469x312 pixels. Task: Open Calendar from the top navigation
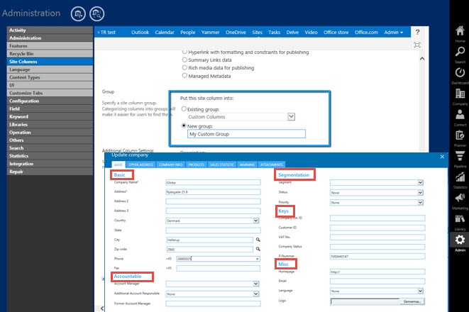pyautogui.click(x=165, y=33)
